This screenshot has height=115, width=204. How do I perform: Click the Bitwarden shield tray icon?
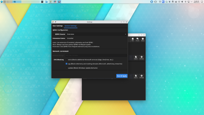tap(163, 2)
